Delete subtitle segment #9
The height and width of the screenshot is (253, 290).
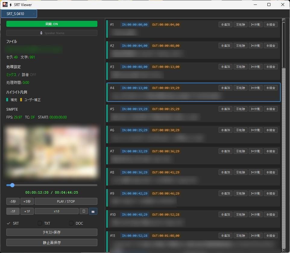pos(241,193)
